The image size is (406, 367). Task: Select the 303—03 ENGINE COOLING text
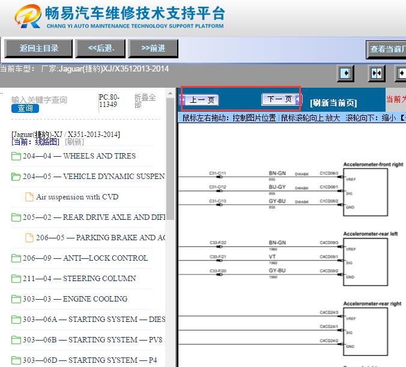(75, 299)
